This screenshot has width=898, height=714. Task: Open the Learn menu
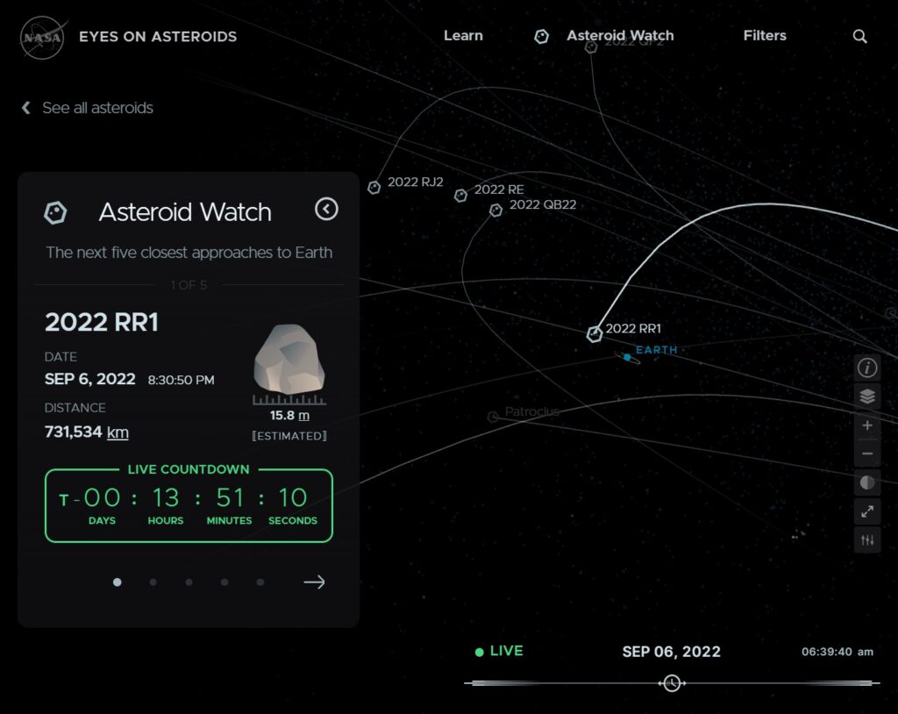tap(463, 36)
